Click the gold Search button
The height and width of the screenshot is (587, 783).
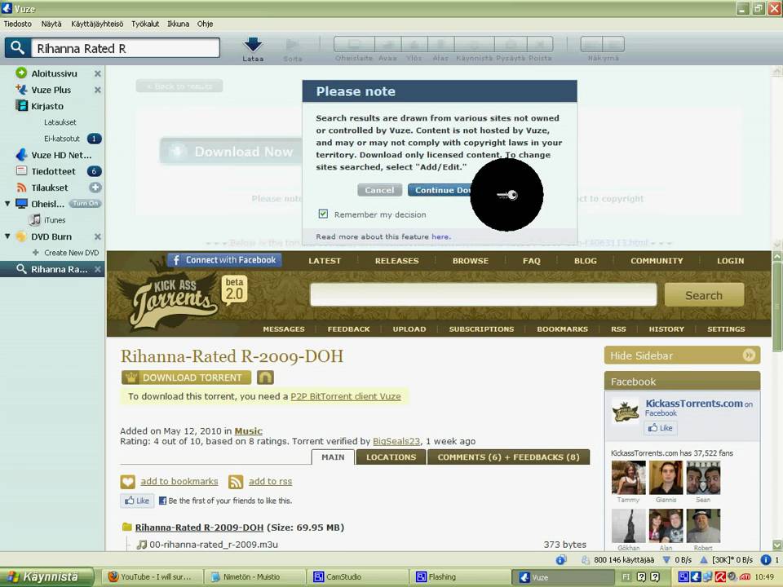pyautogui.click(x=704, y=295)
